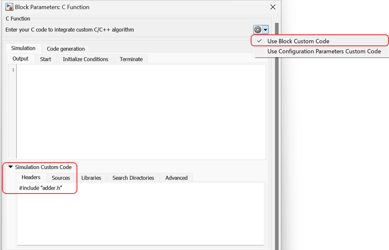Open the Sources tab
The image size is (389, 250).
[x=61, y=178]
